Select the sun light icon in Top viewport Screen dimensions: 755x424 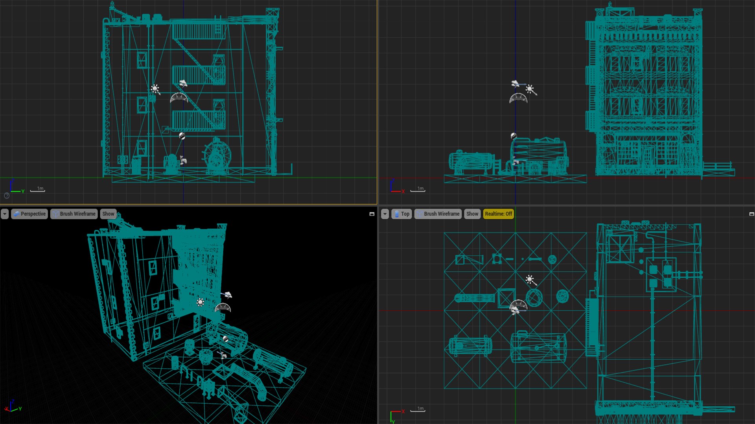[530, 280]
